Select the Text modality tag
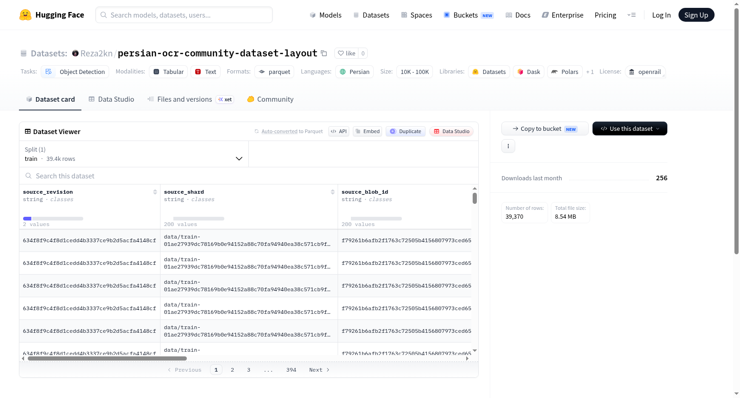Viewport: 740px width, 398px height. point(205,72)
